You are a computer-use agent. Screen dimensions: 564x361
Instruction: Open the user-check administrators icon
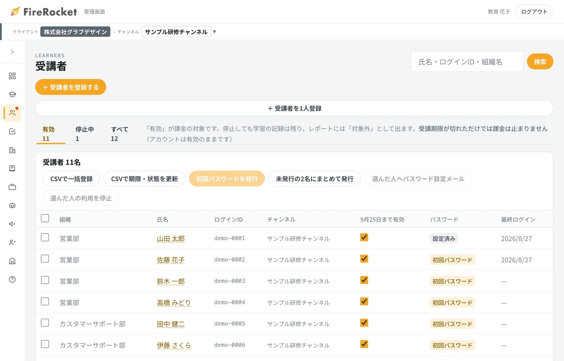pyautogui.click(x=12, y=242)
